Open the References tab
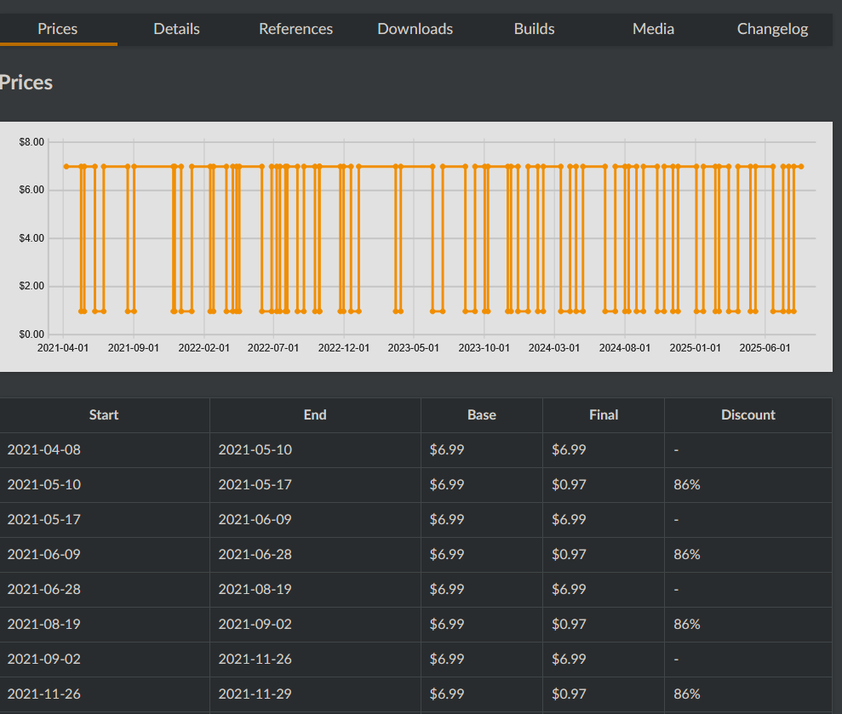This screenshot has height=714, width=842. pyautogui.click(x=295, y=29)
